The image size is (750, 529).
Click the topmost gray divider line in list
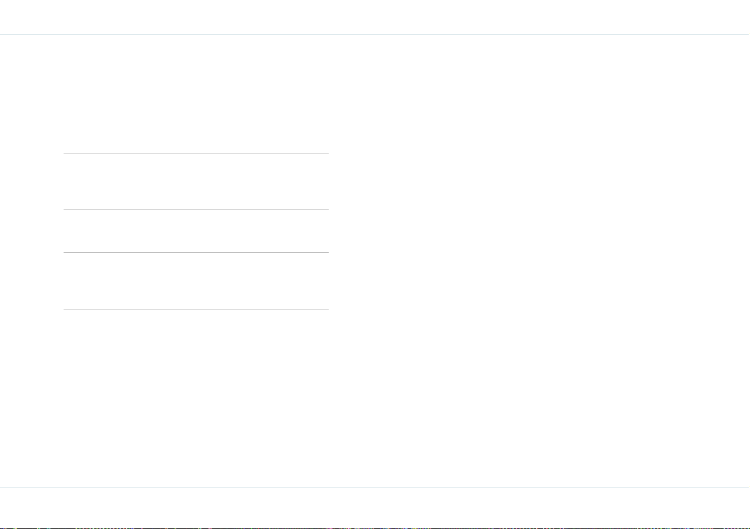click(196, 153)
